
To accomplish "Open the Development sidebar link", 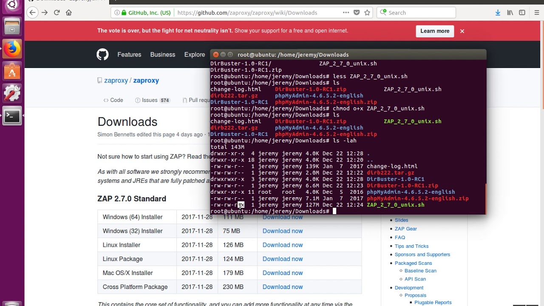I will [409, 288].
